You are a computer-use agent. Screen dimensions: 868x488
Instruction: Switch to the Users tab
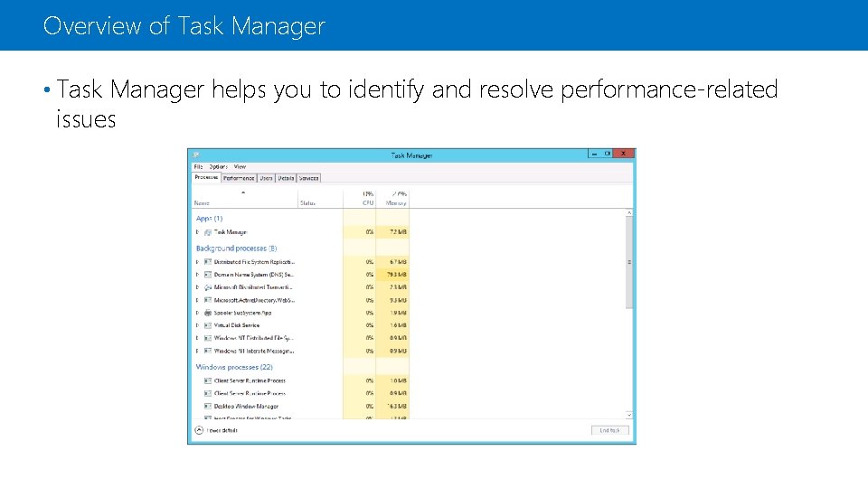[x=266, y=178]
